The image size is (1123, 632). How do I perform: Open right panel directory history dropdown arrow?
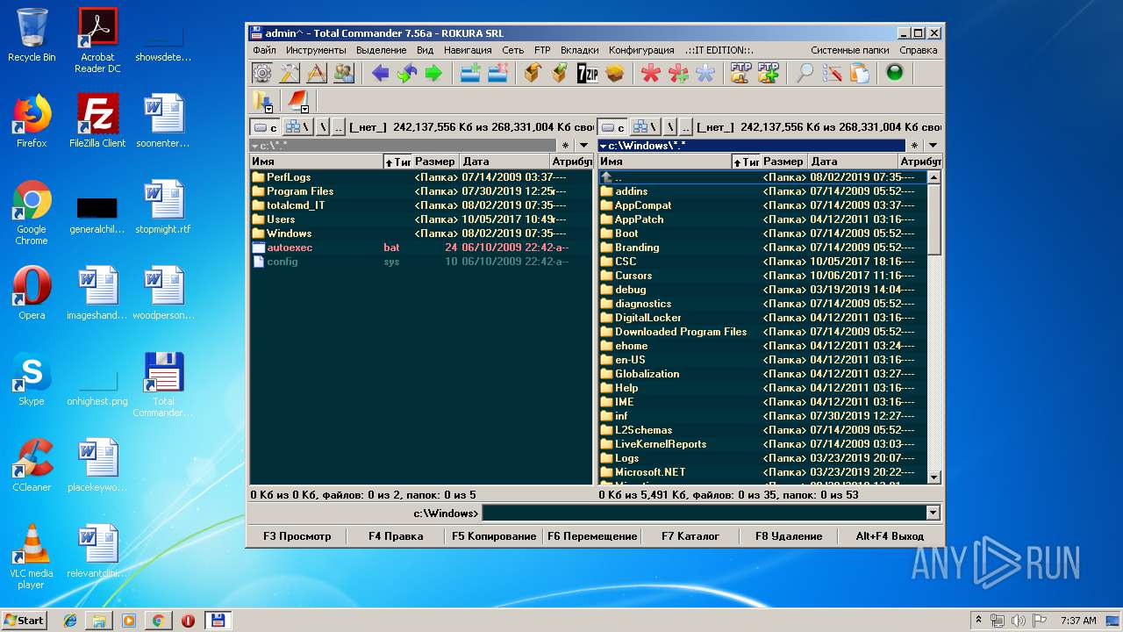pyautogui.click(x=933, y=146)
